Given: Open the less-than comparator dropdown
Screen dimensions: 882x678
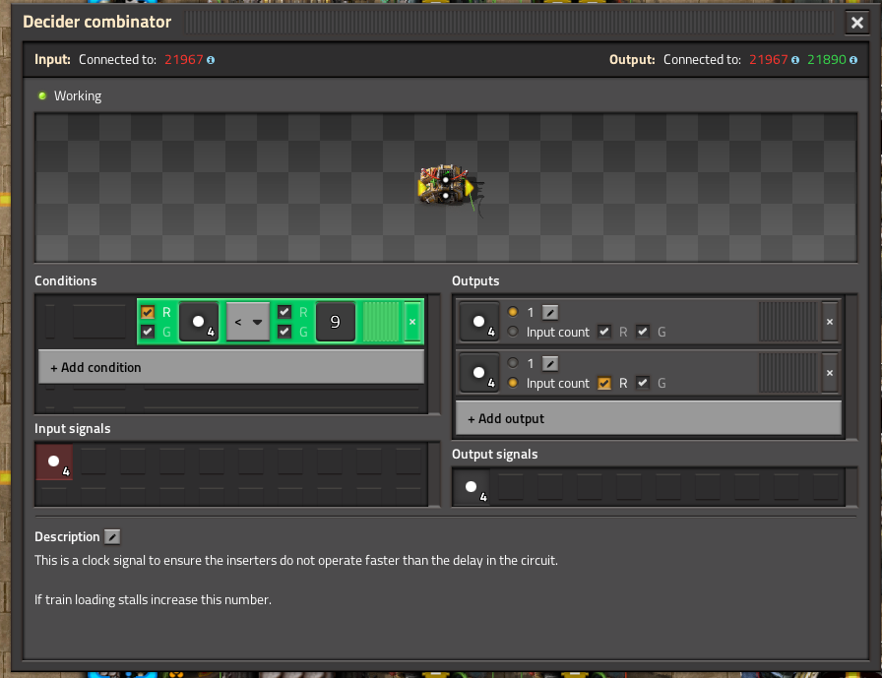Looking at the screenshot, I should coord(248,322).
